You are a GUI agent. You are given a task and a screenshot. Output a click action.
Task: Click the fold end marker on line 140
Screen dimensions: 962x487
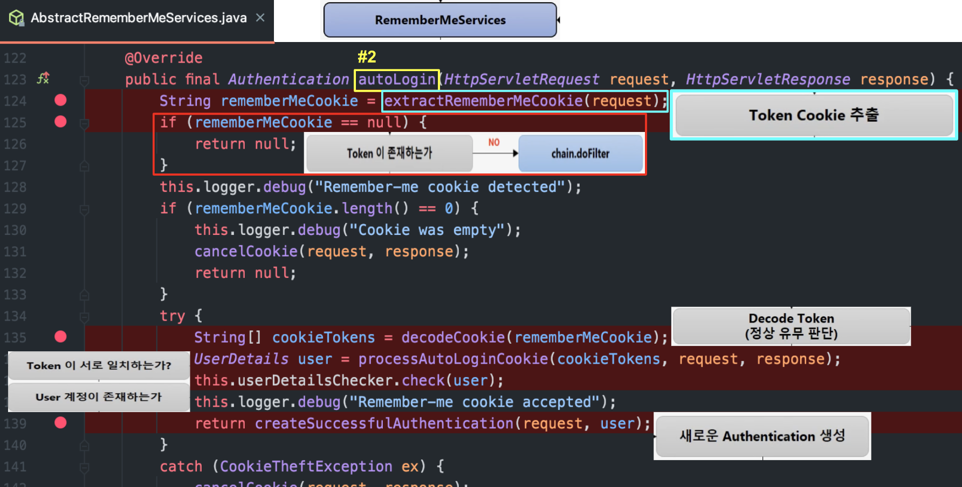(x=85, y=445)
